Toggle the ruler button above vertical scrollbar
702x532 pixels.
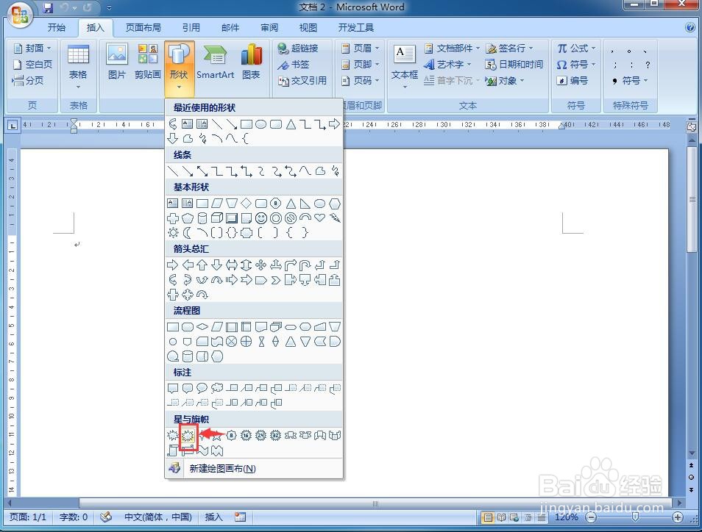(x=692, y=127)
